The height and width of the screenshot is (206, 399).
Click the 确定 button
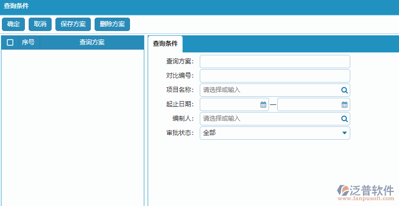point(13,24)
